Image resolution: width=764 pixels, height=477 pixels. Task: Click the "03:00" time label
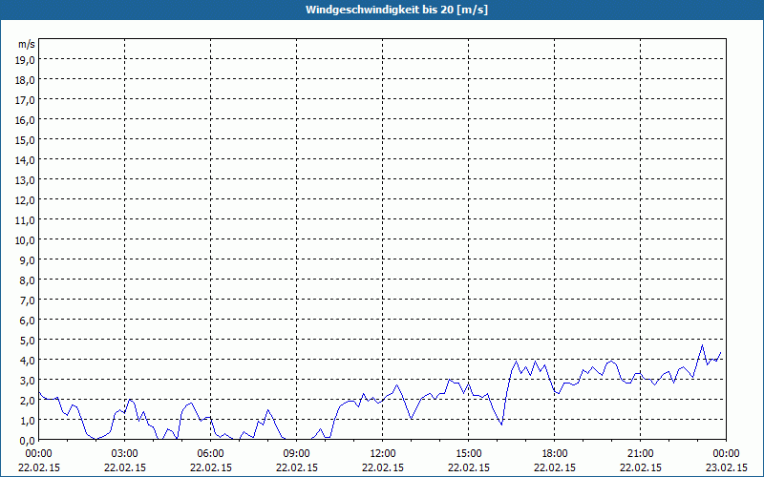[125, 454]
